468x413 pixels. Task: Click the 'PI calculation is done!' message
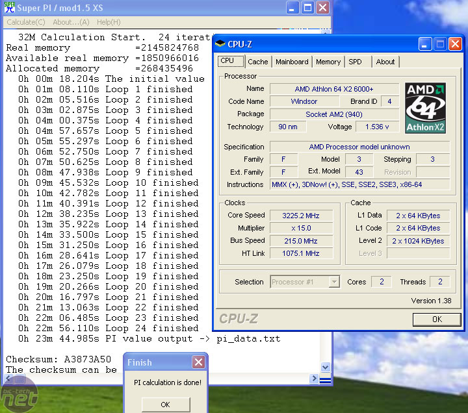coord(168,382)
